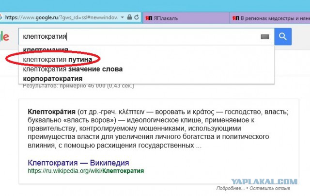Click the lock icon in address bar
Viewport: 310px width, 196px height.
pos(129,17)
